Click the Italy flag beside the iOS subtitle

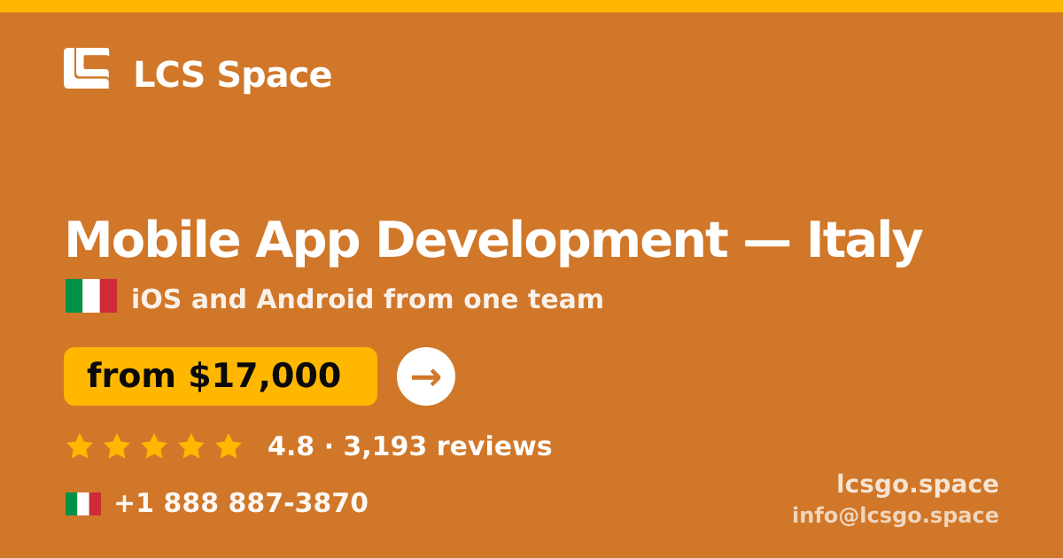[91, 296]
